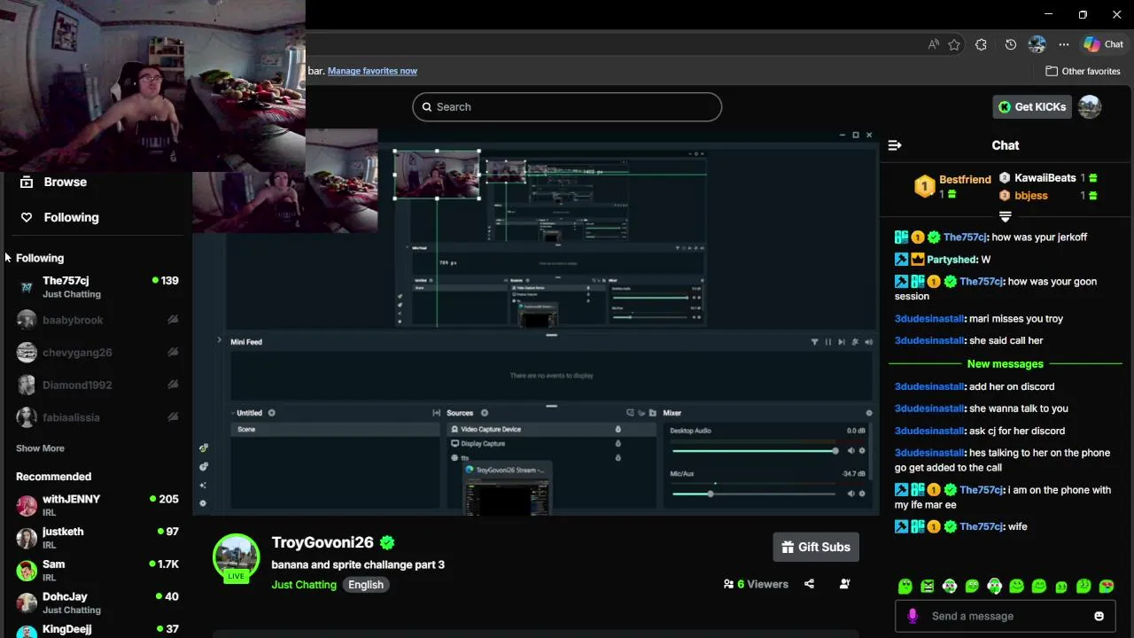The width and height of the screenshot is (1134, 638).
Task: Open the Browse page in sidebar
Action: click(x=53, y=182)
